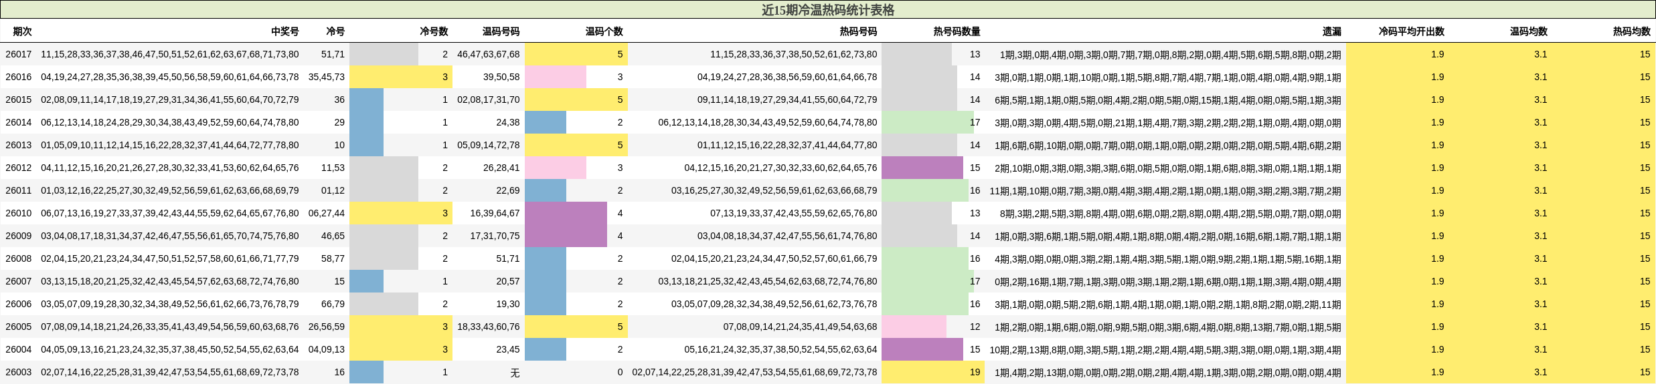Select period number 26003
The height and width of the screenshot is (384, 1656).
(x=18, y=372)
